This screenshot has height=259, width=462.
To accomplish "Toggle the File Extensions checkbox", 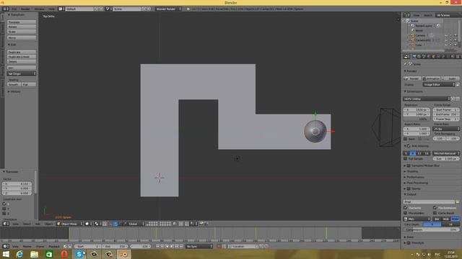I will pyautogui.click(x=435, y=208).
